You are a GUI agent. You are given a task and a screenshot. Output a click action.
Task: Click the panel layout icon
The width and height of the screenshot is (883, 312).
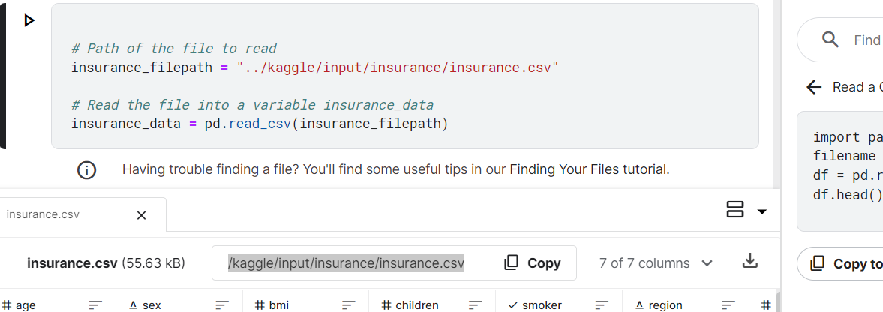(735, 209)
